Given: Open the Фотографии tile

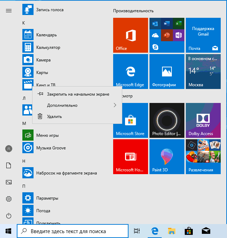Looking at the screenshot, I should [x=167, y=72].
